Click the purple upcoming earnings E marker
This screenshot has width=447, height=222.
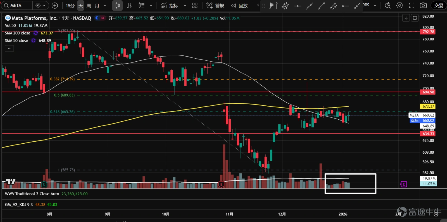pos(403,184)
